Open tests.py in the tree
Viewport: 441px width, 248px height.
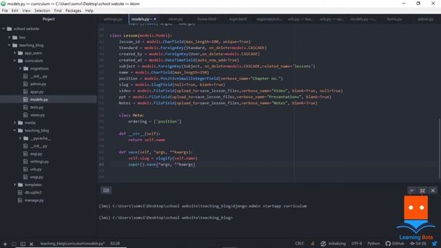coord(37,107)
